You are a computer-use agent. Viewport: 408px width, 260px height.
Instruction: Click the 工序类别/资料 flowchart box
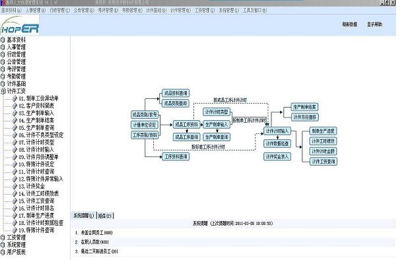145,135
